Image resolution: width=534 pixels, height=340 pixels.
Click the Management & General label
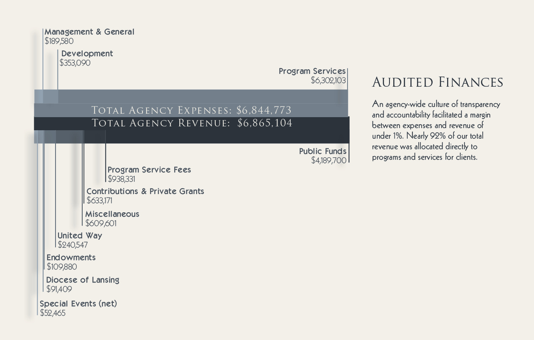(89, 32)
